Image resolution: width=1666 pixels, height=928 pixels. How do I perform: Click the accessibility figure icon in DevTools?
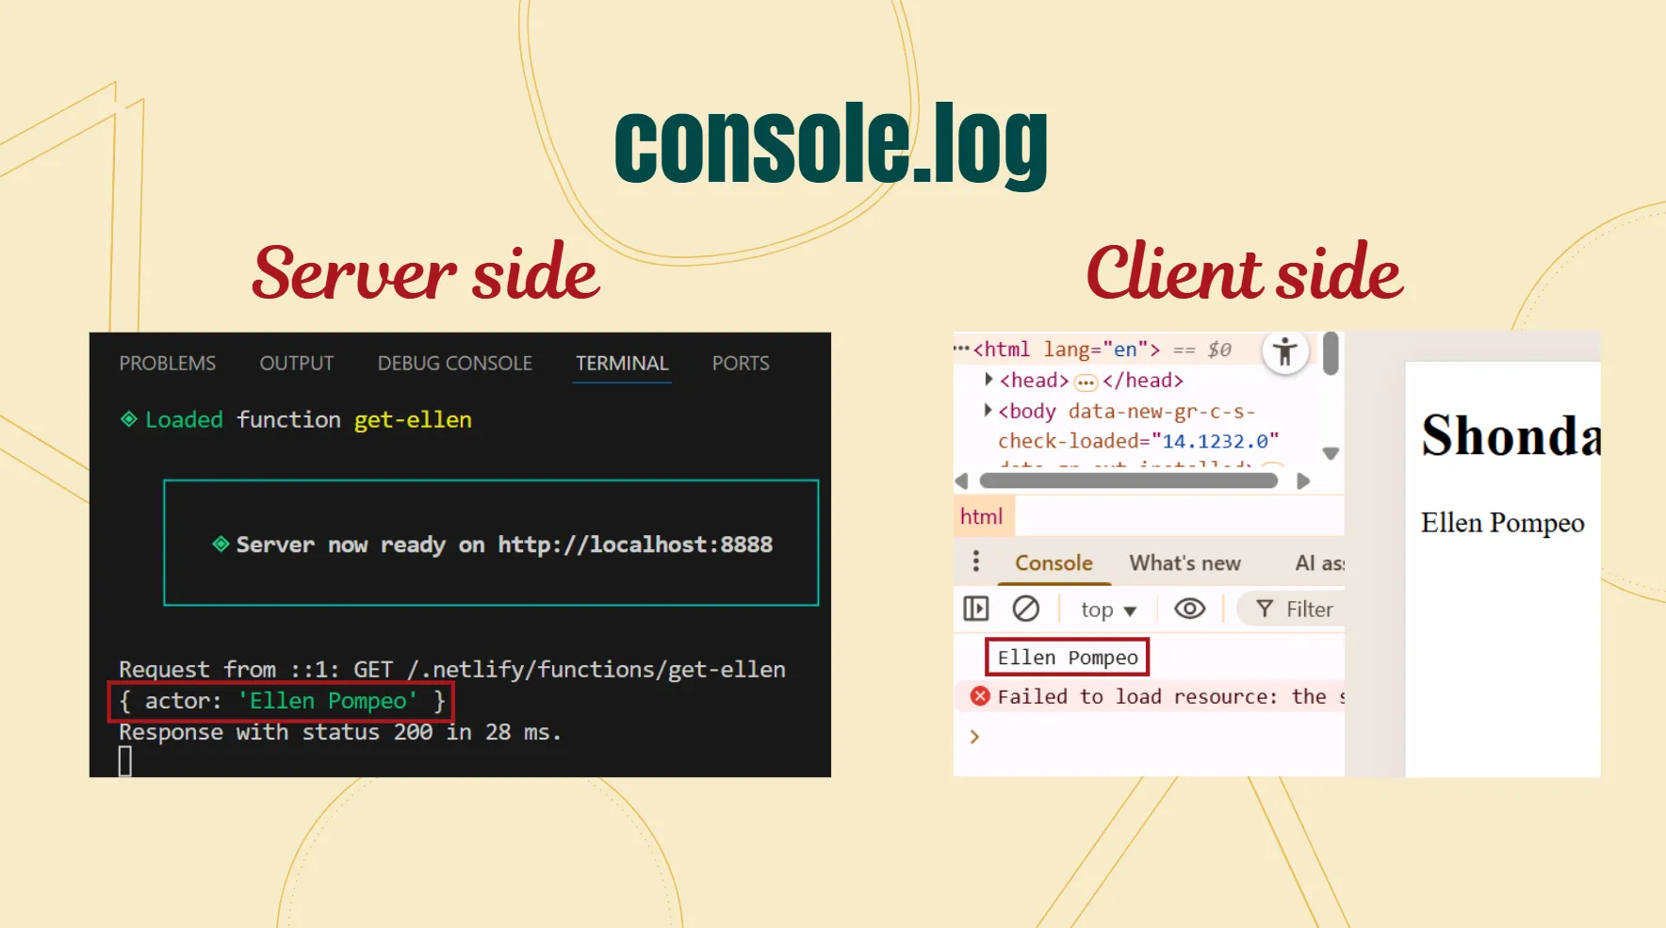[1284, 350]
